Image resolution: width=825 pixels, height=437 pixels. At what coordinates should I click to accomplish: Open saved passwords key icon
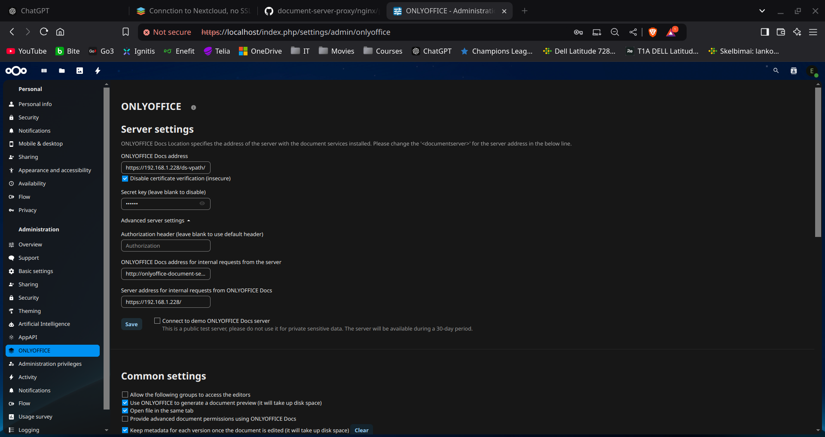coord(578,32)
